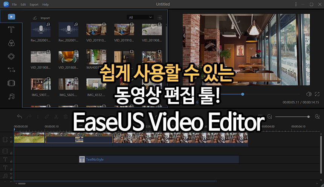Lock the first text track

click(x=11, y=161)
